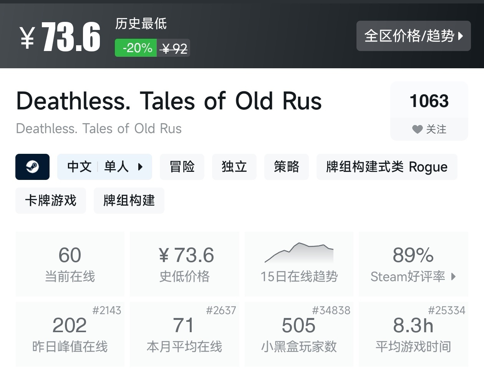Tap the heart follow icon

pos(417,129)
